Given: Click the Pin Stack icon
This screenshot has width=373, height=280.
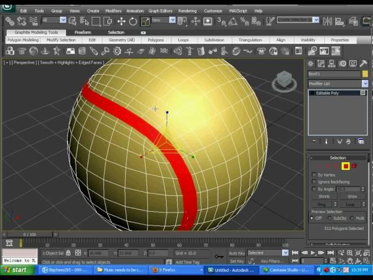Looking at the screenshot, I should coord(315,141).
